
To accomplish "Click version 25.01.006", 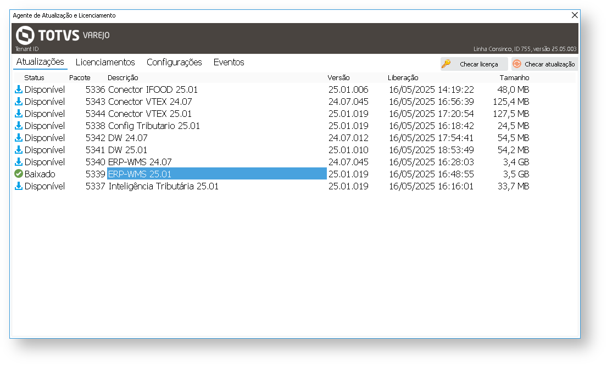I will (348, 89).
